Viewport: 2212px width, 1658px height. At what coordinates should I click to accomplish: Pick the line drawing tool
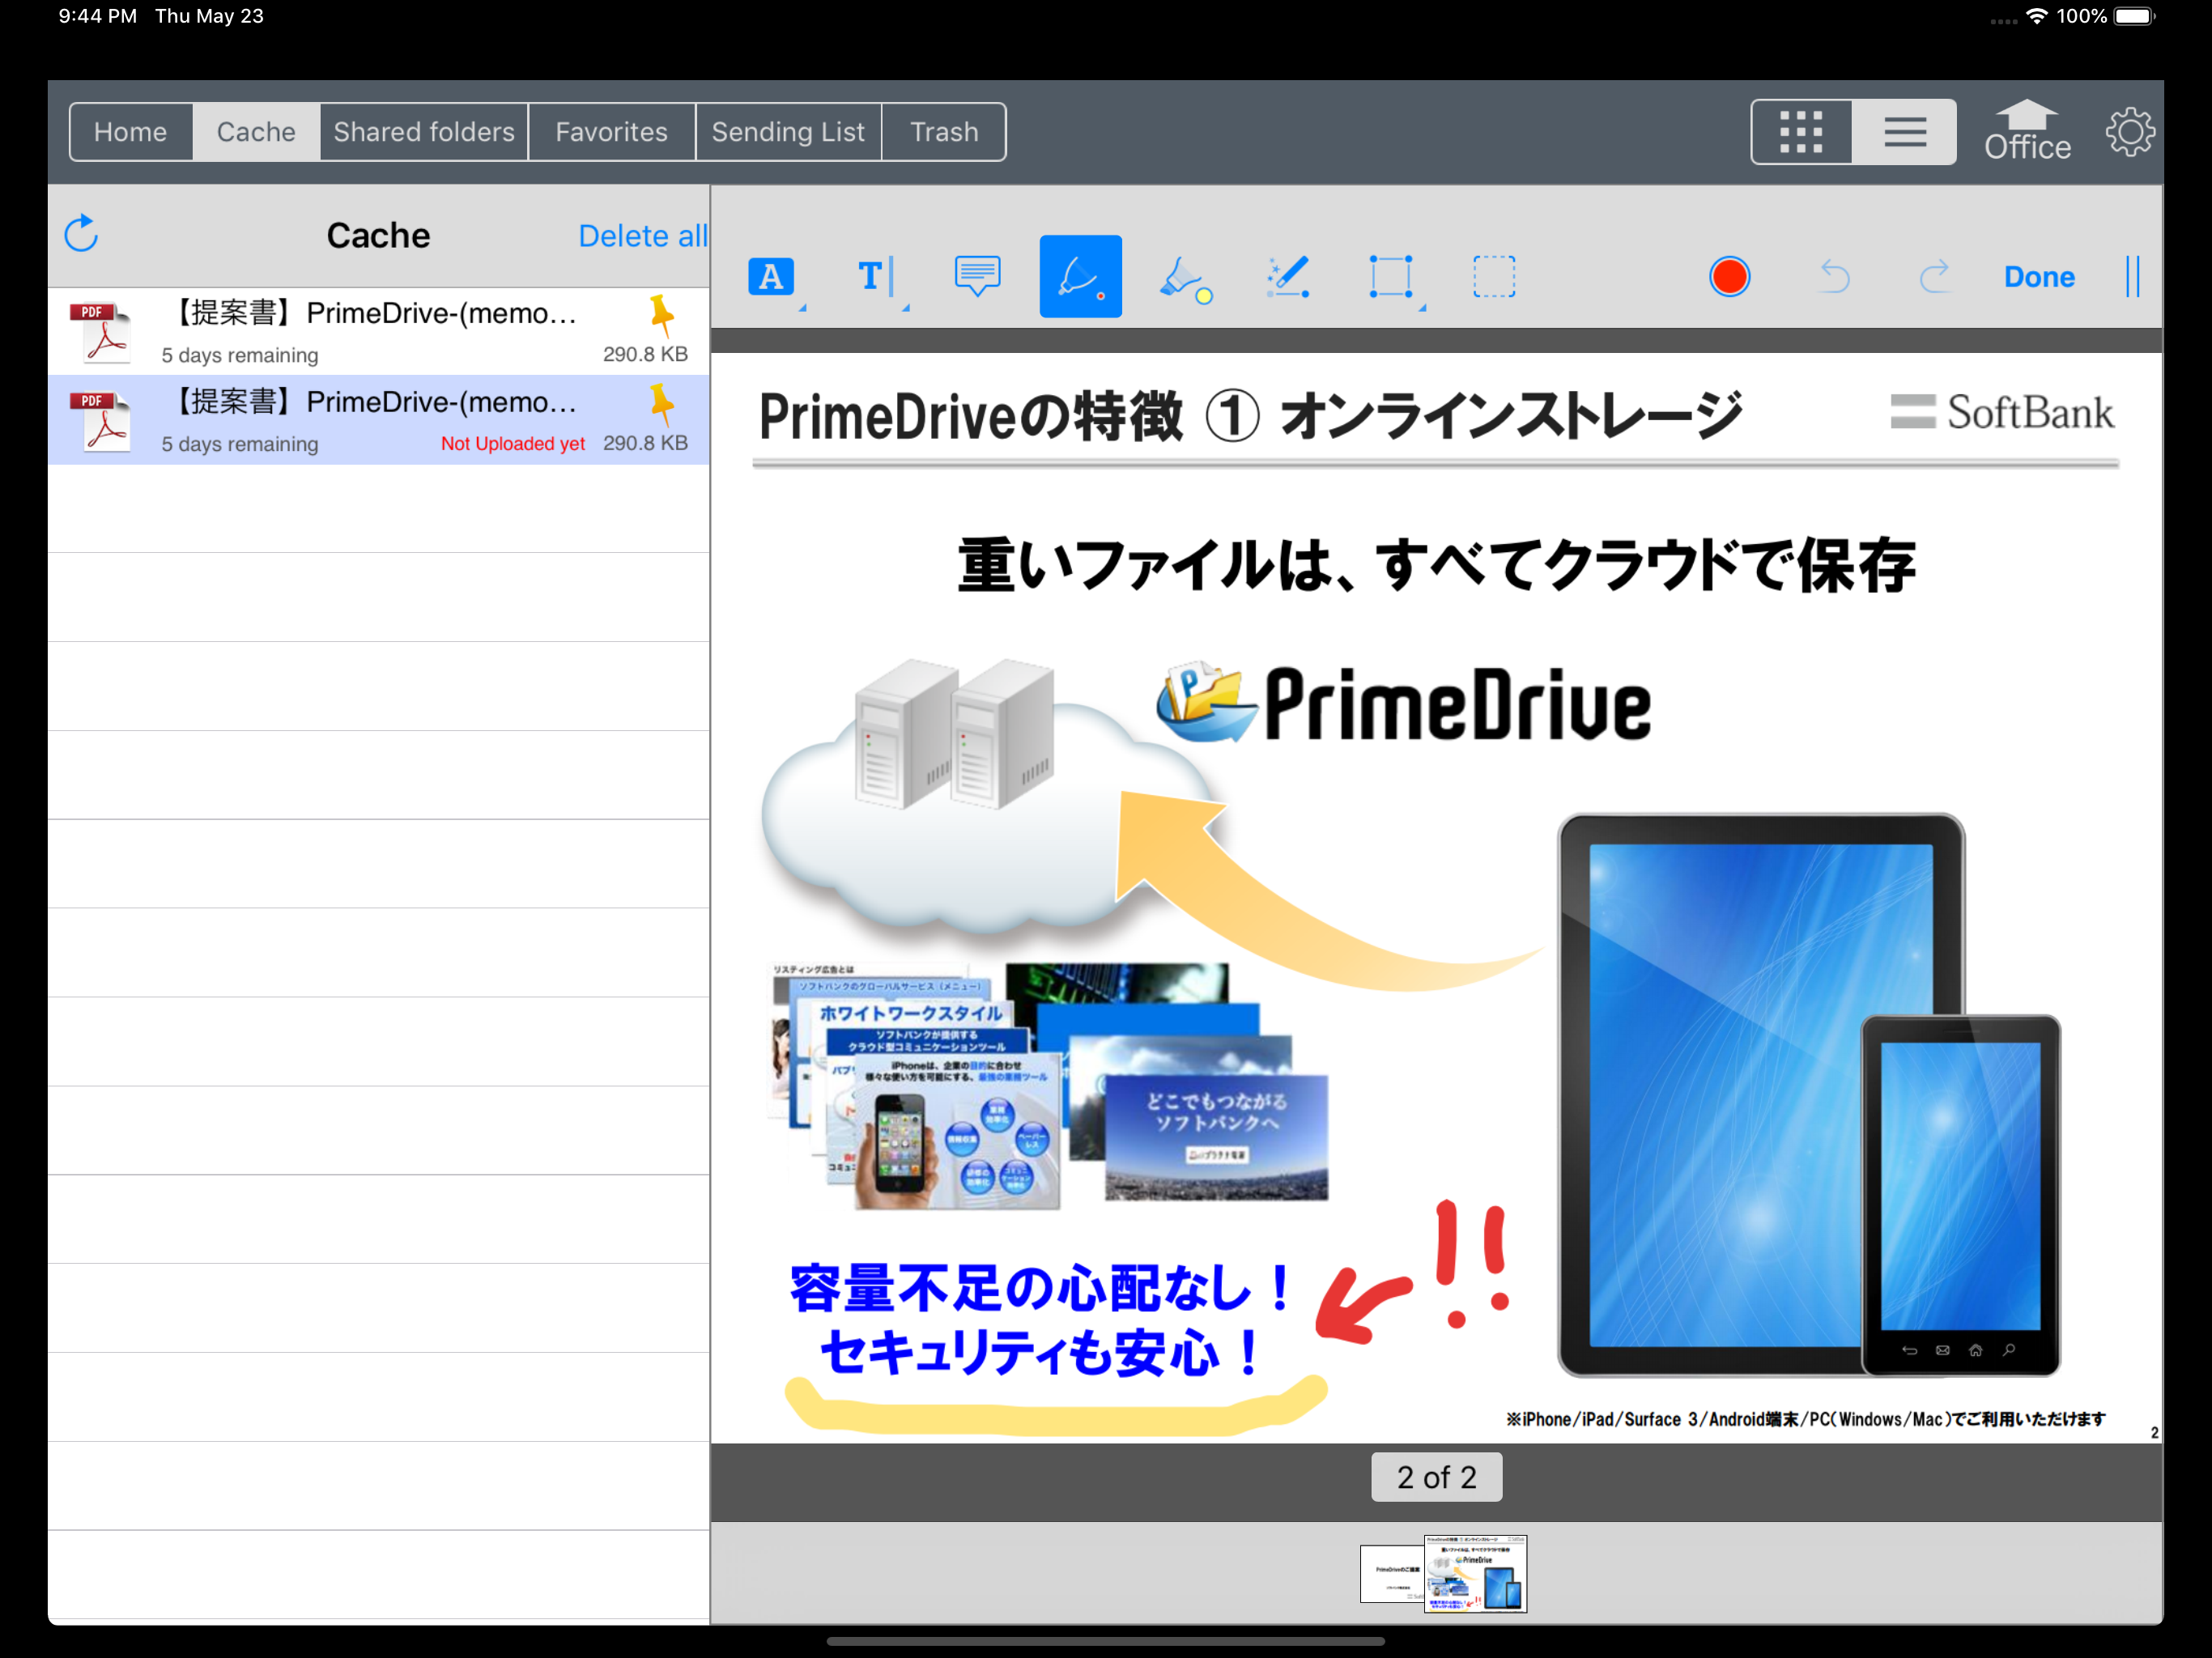coord(1287,277)
